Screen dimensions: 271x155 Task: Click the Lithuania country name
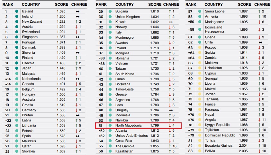click(29, 126)
